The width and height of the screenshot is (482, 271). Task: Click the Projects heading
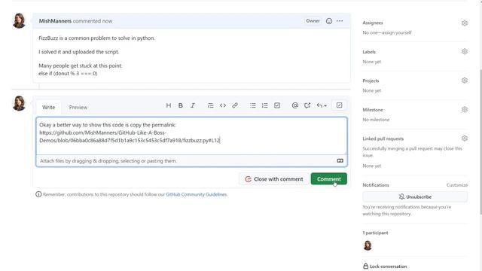pyautogui.click(x=371, y=81)
